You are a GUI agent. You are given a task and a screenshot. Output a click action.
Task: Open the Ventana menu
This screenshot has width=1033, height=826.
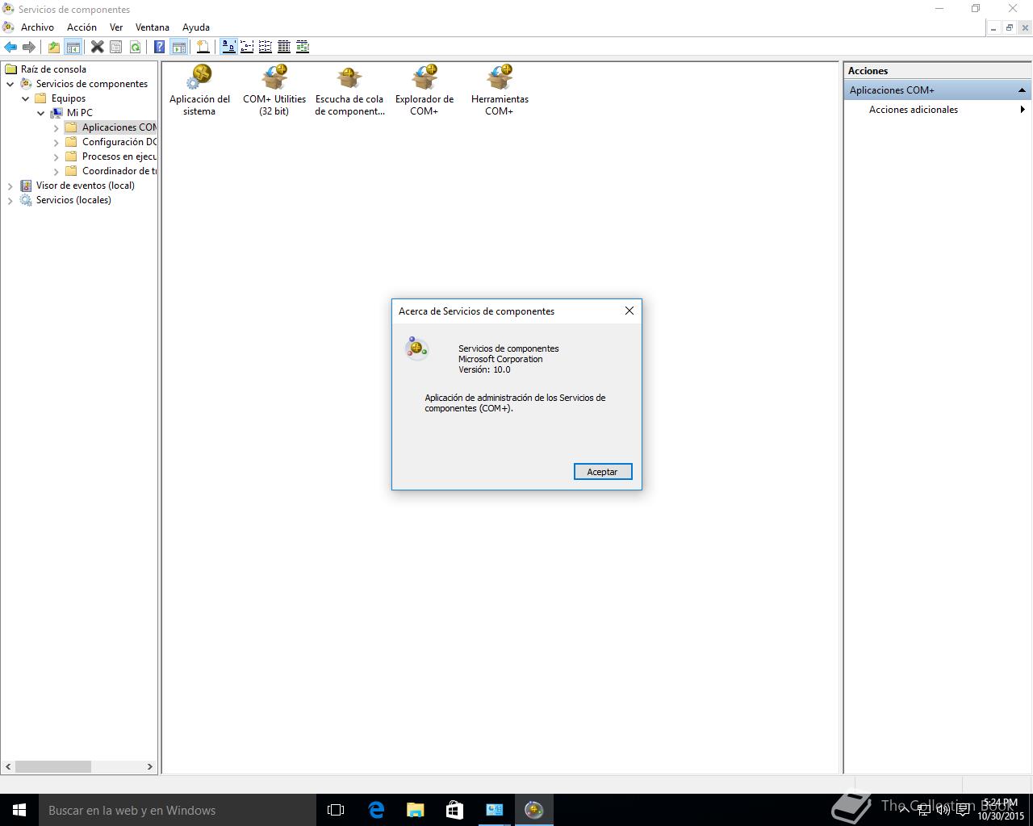click(x=153, y=27)
